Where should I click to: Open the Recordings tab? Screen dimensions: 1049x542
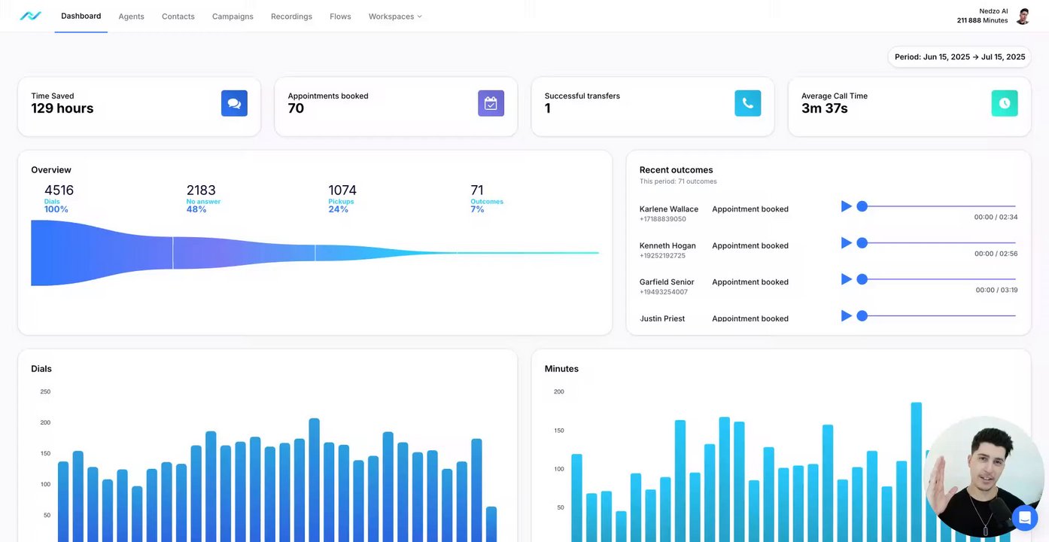click(x=291, y=17)
